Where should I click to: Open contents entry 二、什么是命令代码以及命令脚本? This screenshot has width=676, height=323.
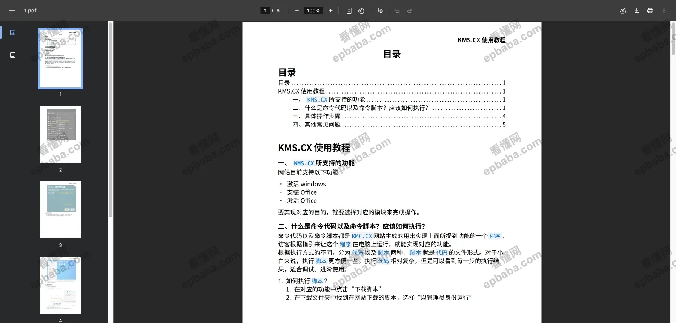(x=399, y=108)
